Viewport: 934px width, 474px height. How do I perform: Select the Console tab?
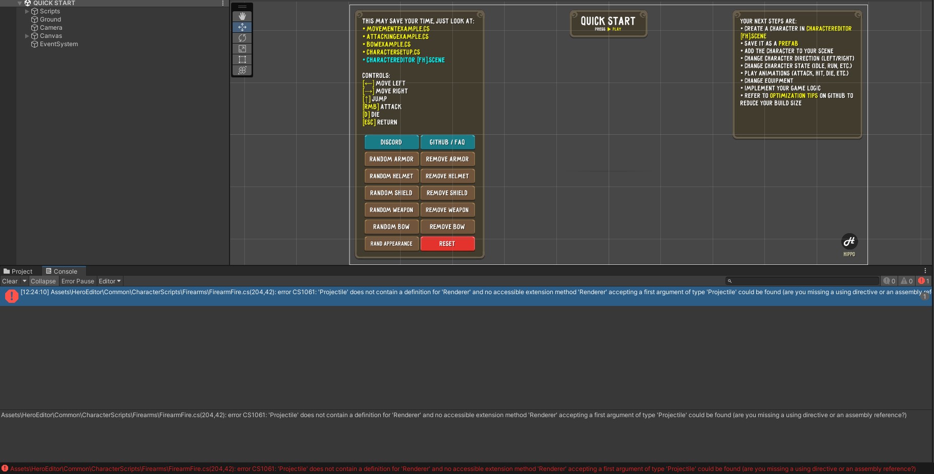coord(63,271)
